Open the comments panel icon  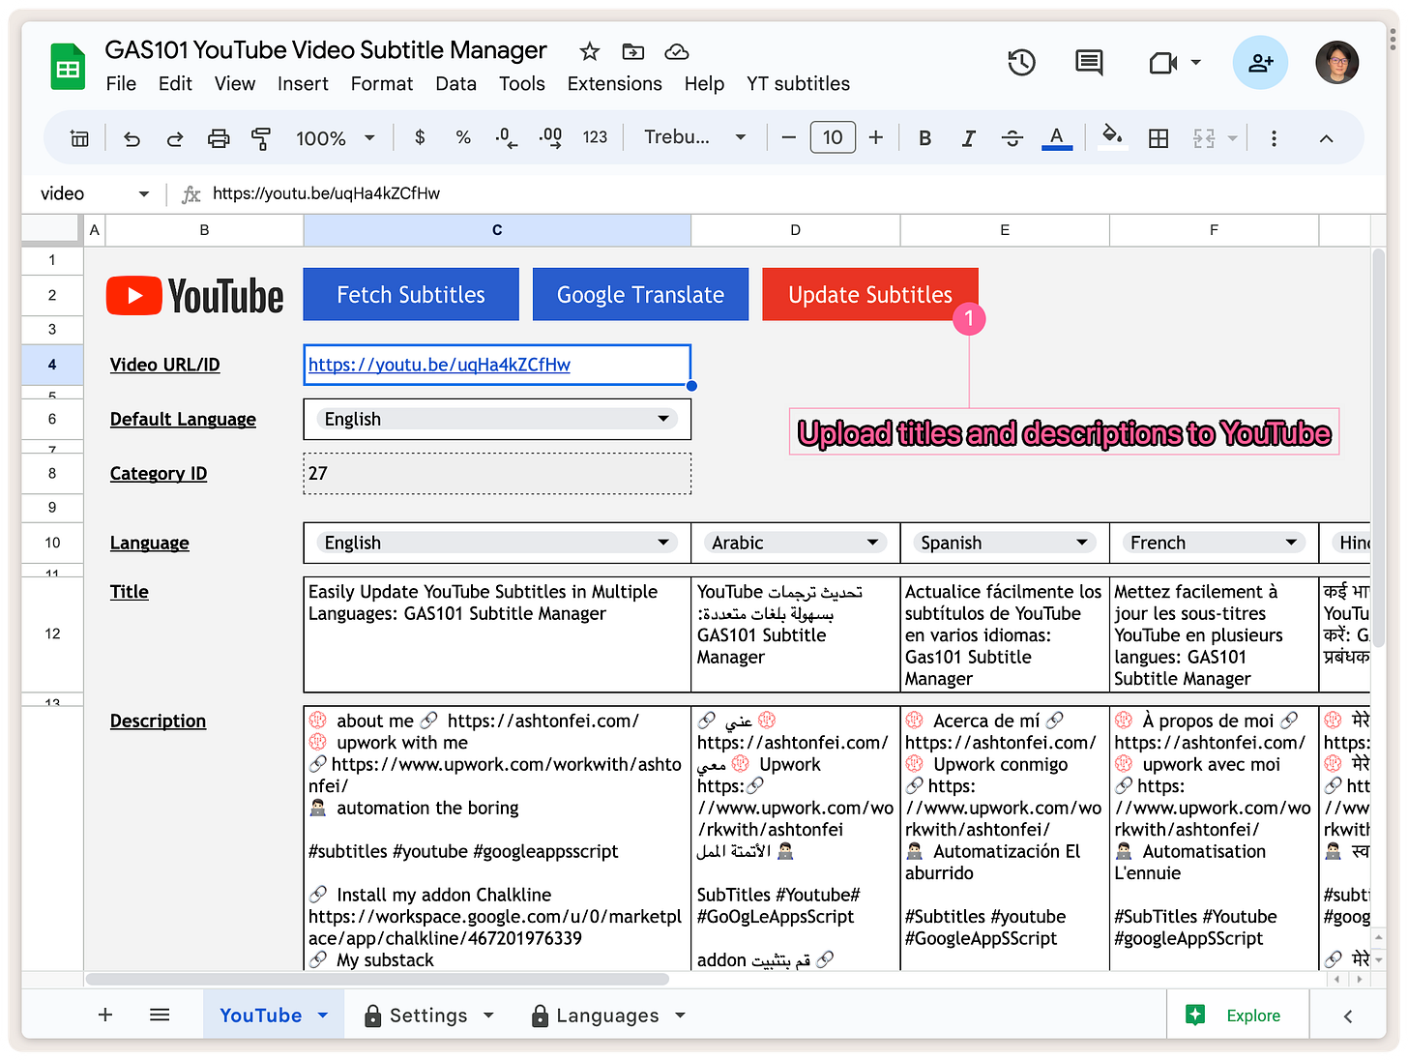1089,63
